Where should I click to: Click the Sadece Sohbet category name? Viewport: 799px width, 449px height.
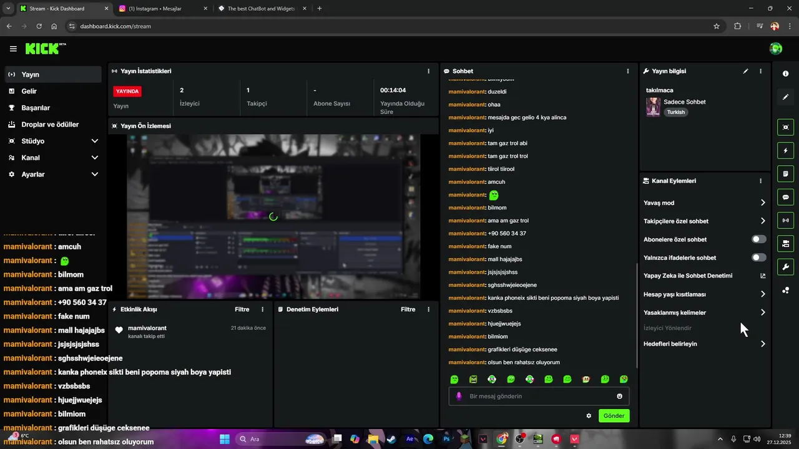click(x=685, y=102)
